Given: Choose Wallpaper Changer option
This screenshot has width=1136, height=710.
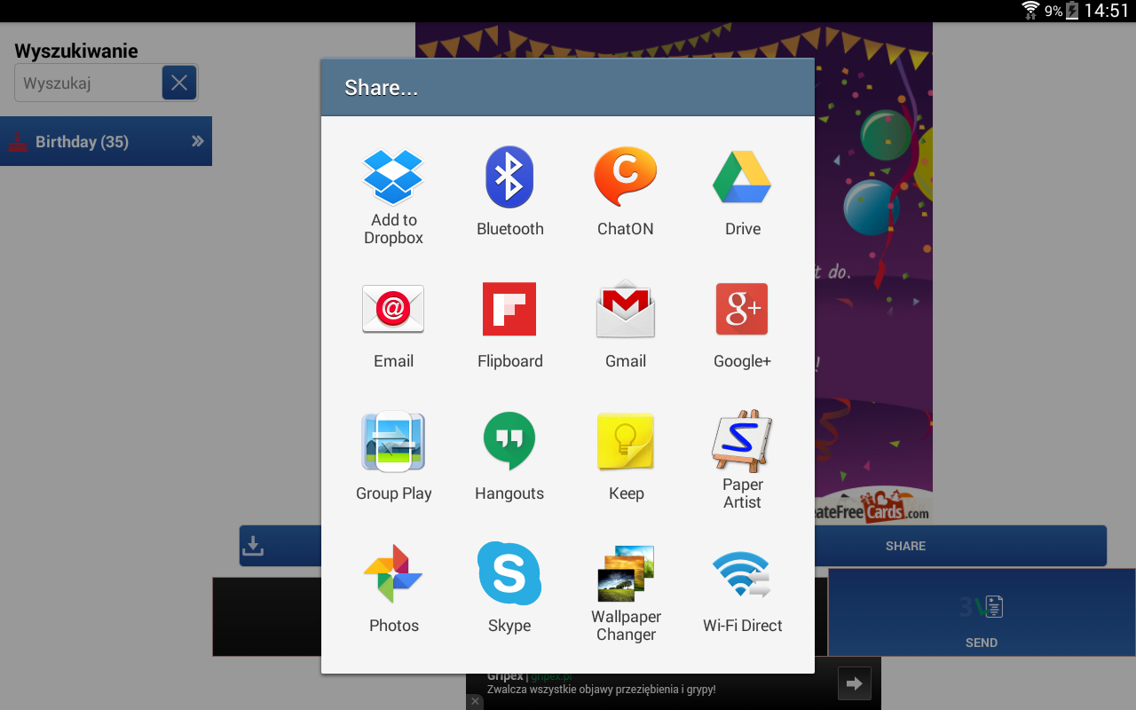Looking at the screenshot, I should tap(626, 592).
